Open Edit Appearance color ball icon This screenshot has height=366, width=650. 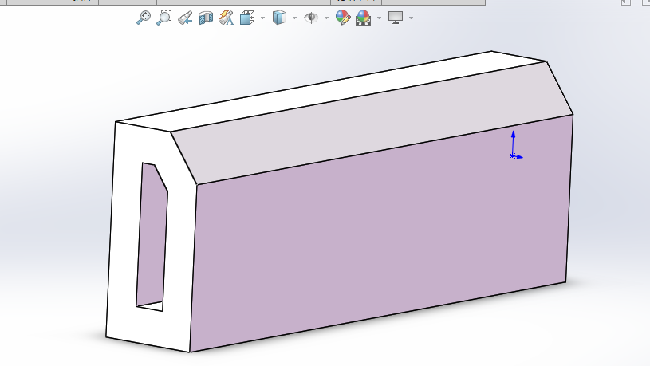pyautogui.click(x=343, y=17)
